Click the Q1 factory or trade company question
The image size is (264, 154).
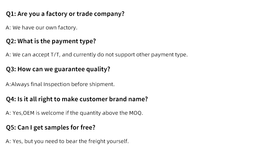click(65, 14)
